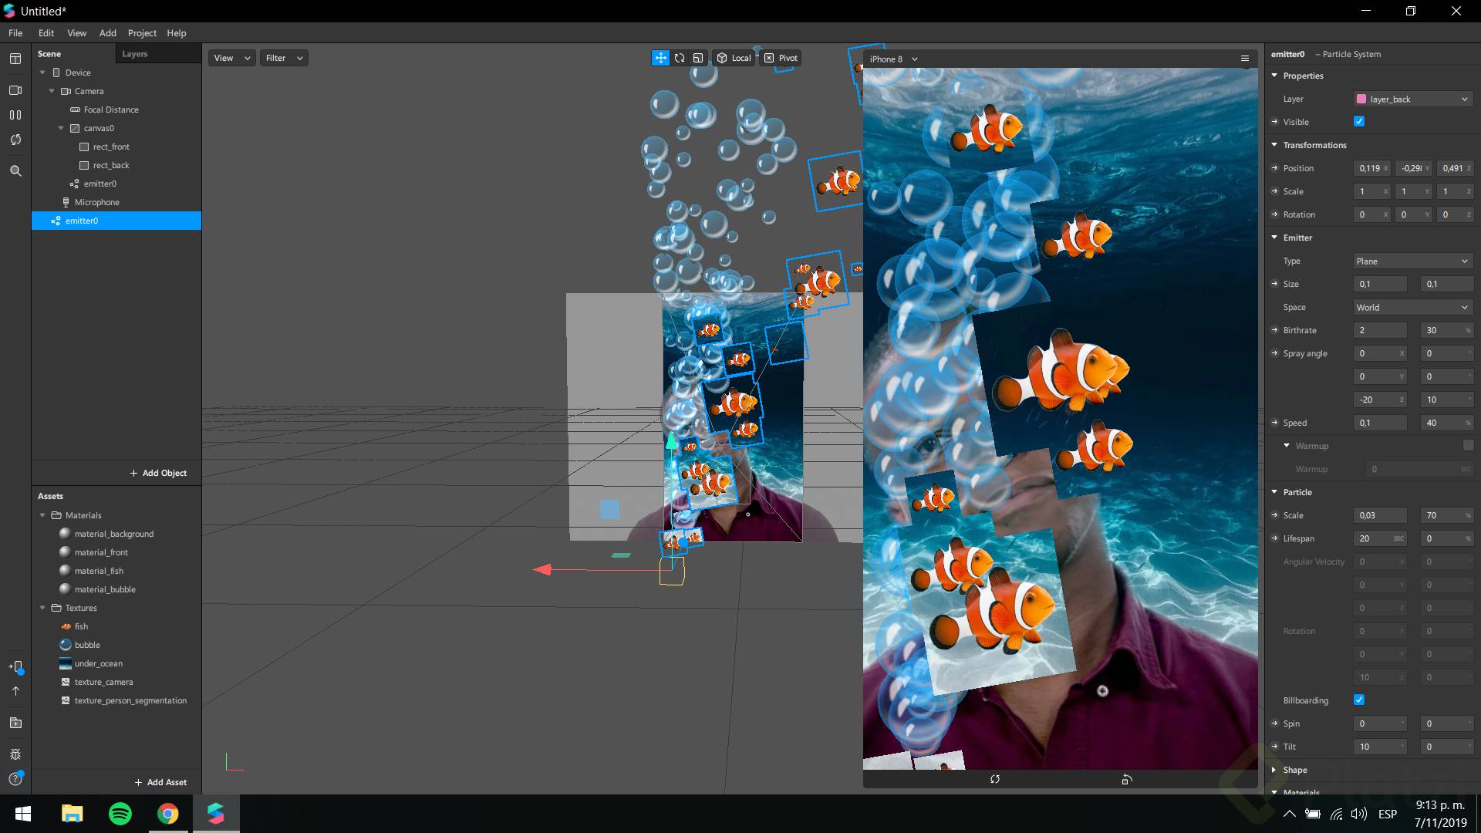
Task: Open the Layer dropdown showing layer_back
Action: click(x=1413, y=99)
